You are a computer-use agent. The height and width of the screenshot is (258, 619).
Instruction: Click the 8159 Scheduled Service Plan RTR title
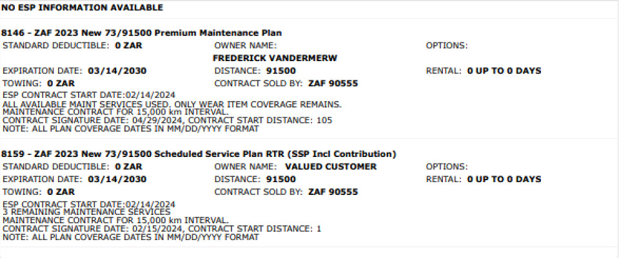tap(199, 154)
